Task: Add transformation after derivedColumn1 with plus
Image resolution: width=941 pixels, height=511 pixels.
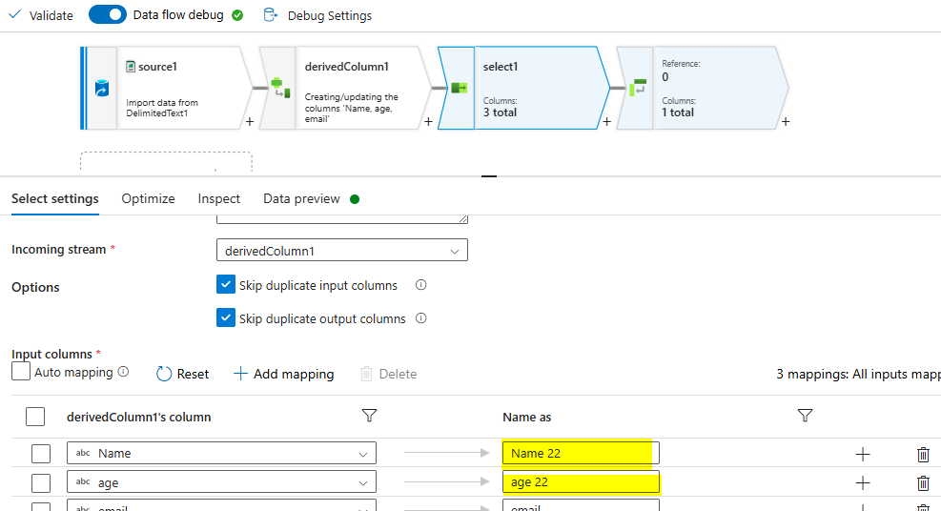Action: pyautogui.click(x=428, y=122)
